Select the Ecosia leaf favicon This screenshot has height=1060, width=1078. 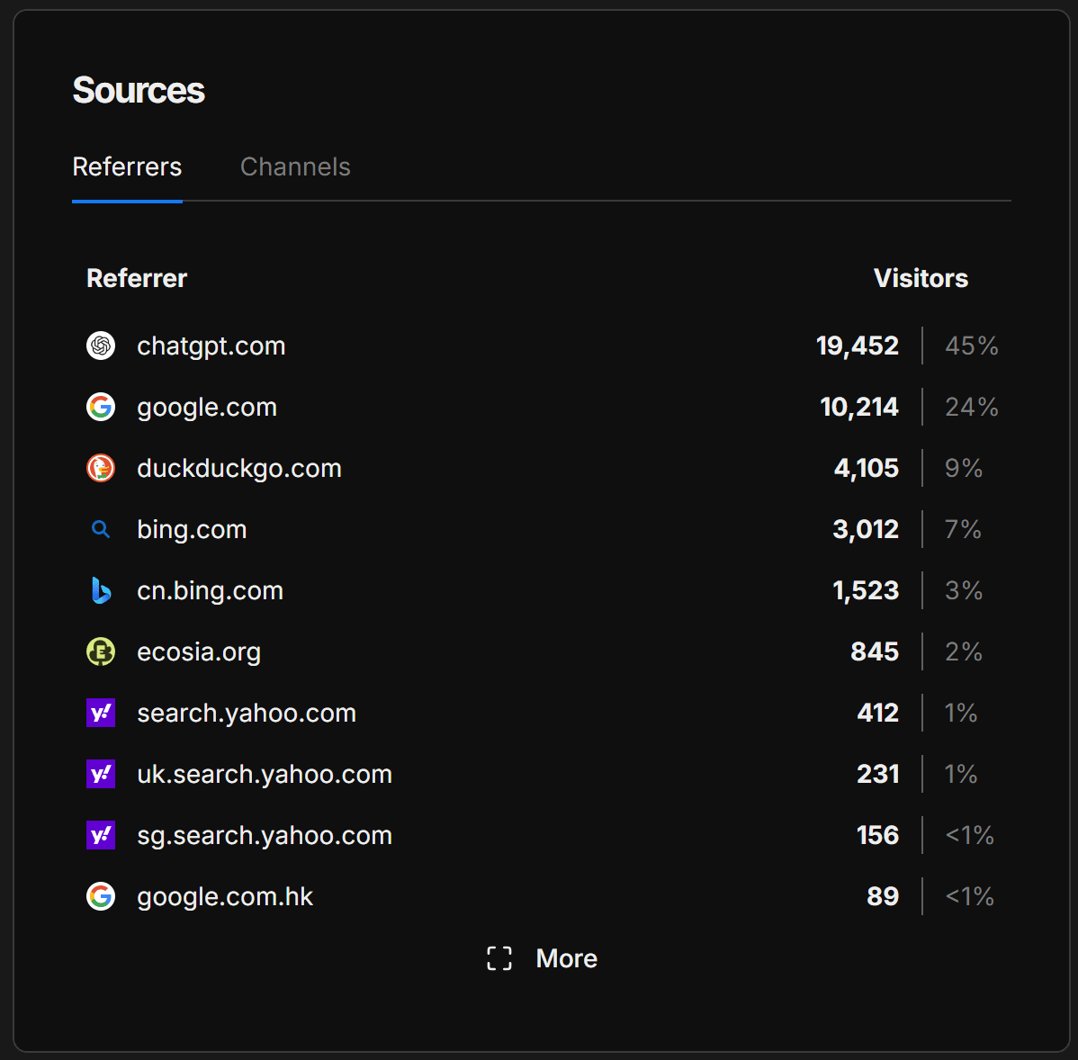click(101, 651)
